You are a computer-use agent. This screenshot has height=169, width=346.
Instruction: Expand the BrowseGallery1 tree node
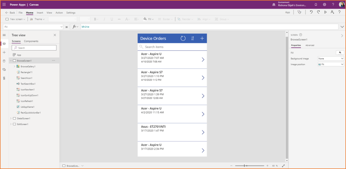tap(14, 67)
